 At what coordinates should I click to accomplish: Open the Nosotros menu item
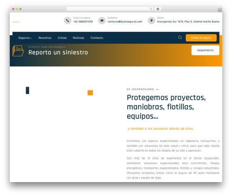(x=45, y=38)
